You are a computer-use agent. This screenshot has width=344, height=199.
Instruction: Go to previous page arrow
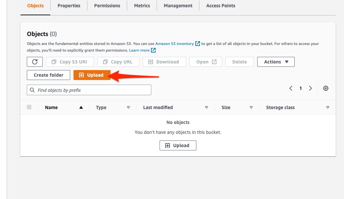[291, 88]
